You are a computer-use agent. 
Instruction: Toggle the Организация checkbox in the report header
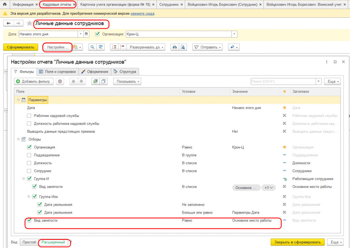pyautogui.click(x=97, y=34)
